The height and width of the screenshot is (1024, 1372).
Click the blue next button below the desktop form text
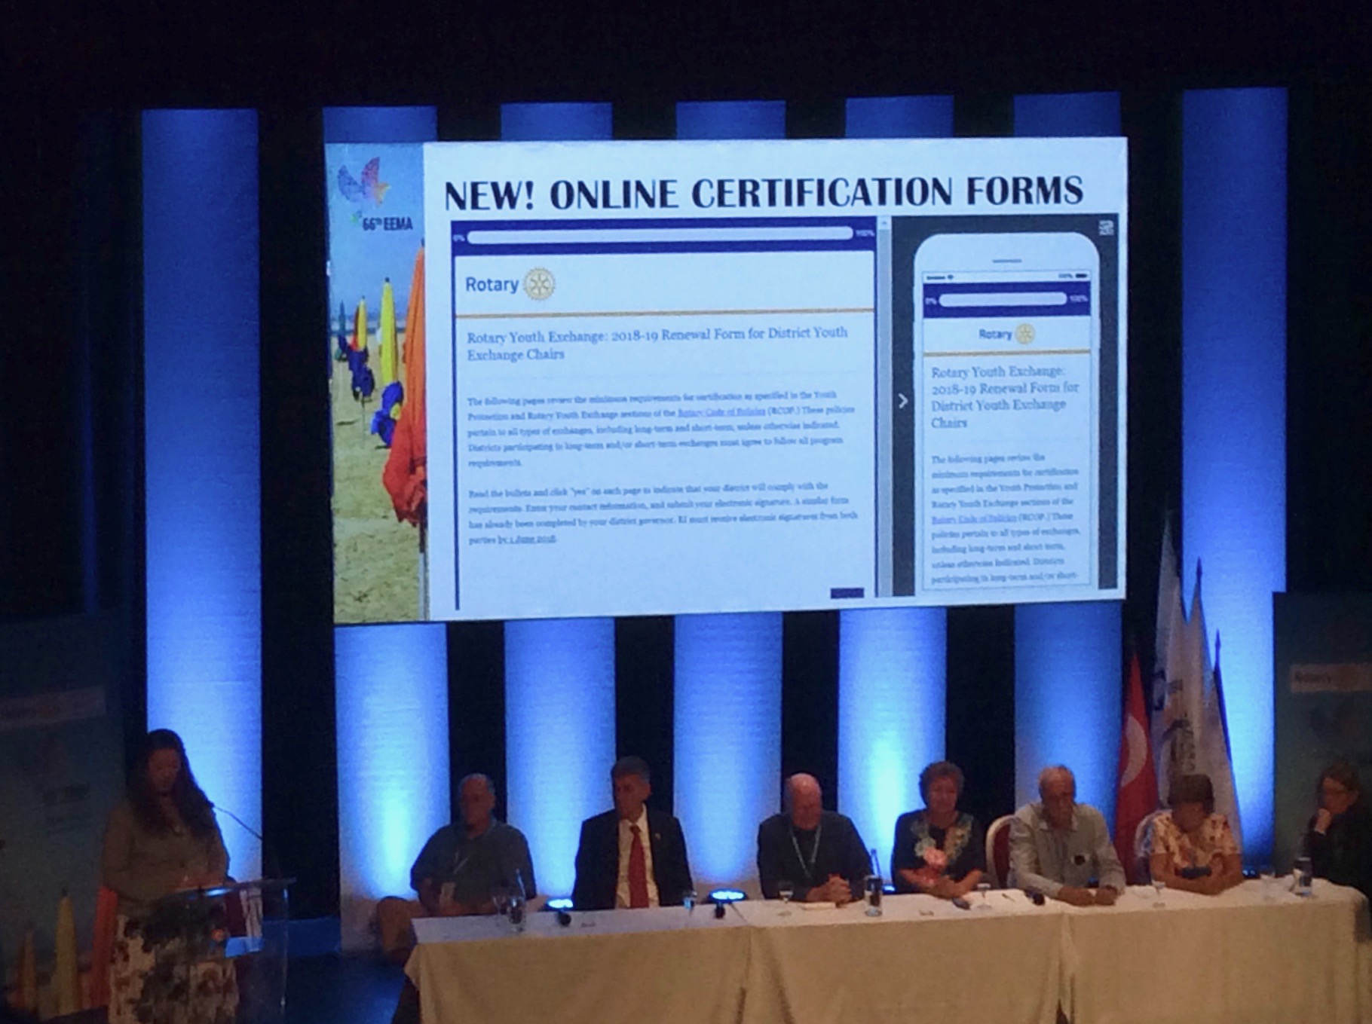click(x=847, y=593)
